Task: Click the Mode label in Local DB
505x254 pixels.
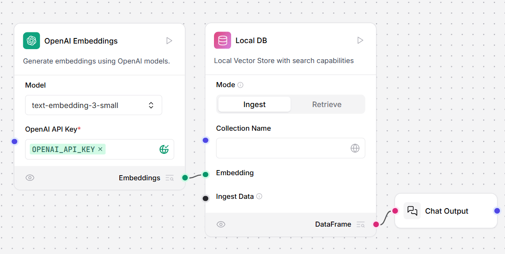Action: click(226, 85)
